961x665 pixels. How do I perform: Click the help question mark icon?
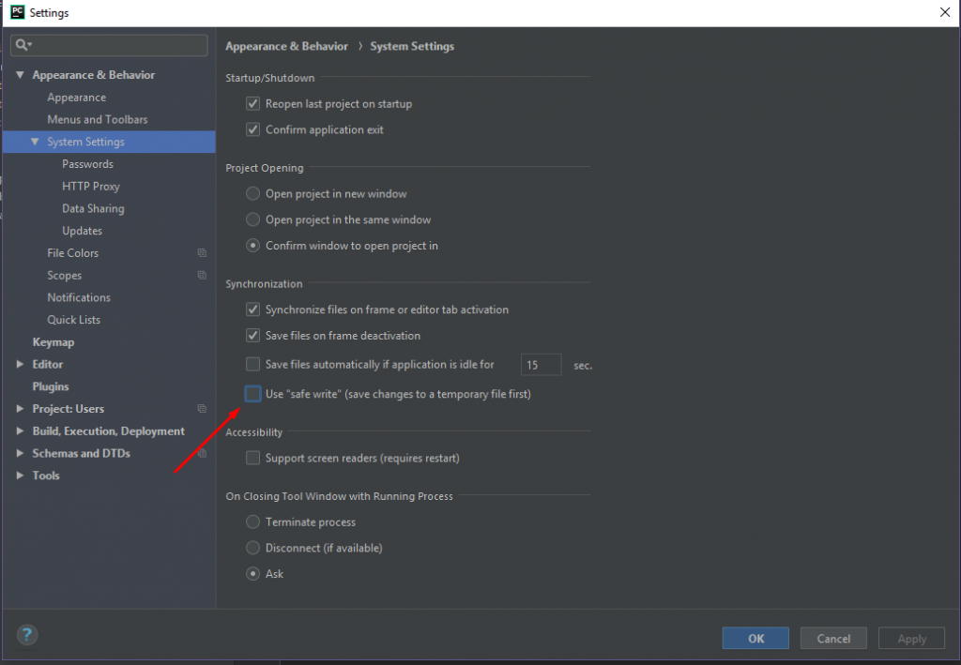point(27,635)
